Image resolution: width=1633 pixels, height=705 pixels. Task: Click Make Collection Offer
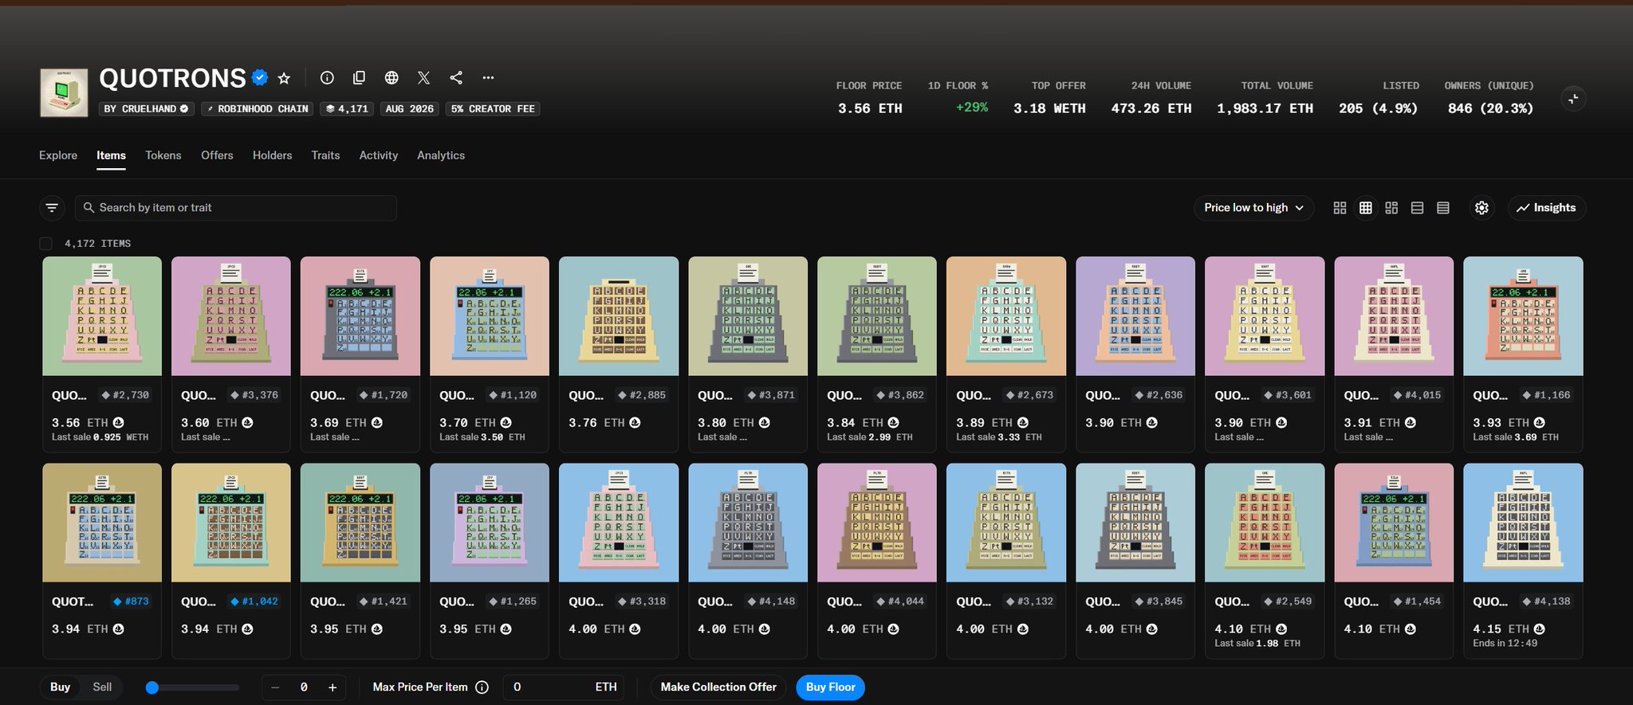(718, 687)
